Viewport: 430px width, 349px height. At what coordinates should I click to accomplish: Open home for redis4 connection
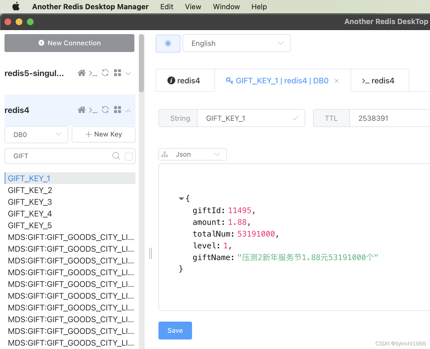81,110
